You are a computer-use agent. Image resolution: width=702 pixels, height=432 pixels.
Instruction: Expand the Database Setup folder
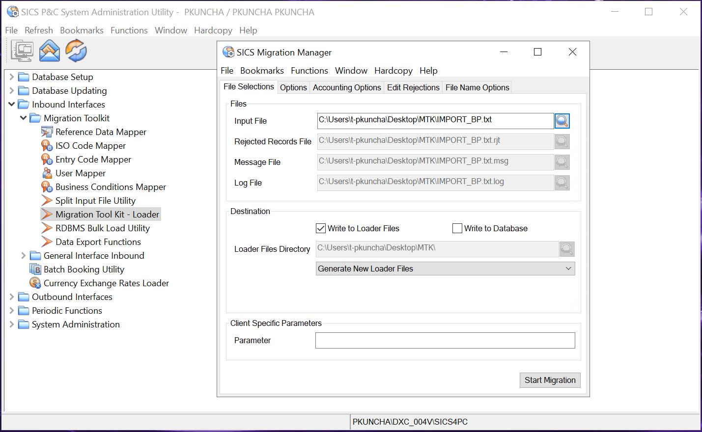[11, 77]
